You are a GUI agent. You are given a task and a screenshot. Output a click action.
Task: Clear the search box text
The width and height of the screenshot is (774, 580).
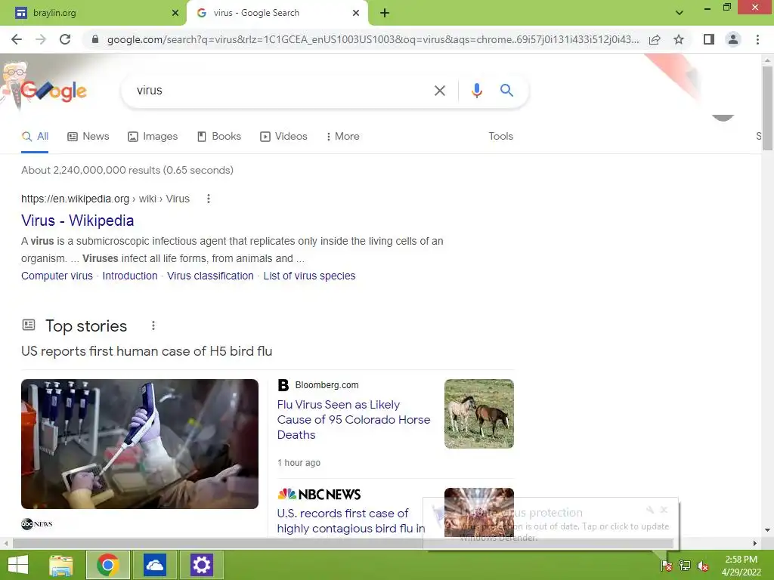pyautogui.click(x=439, y=91)
